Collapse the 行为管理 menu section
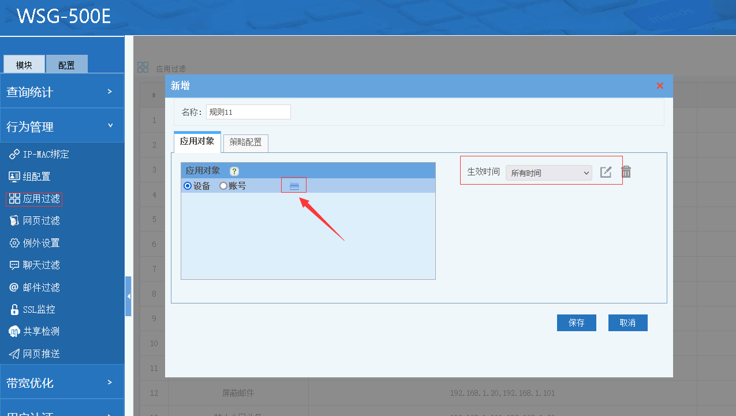The height and width of the screenshot is (416, 736). tap(62, 126)
